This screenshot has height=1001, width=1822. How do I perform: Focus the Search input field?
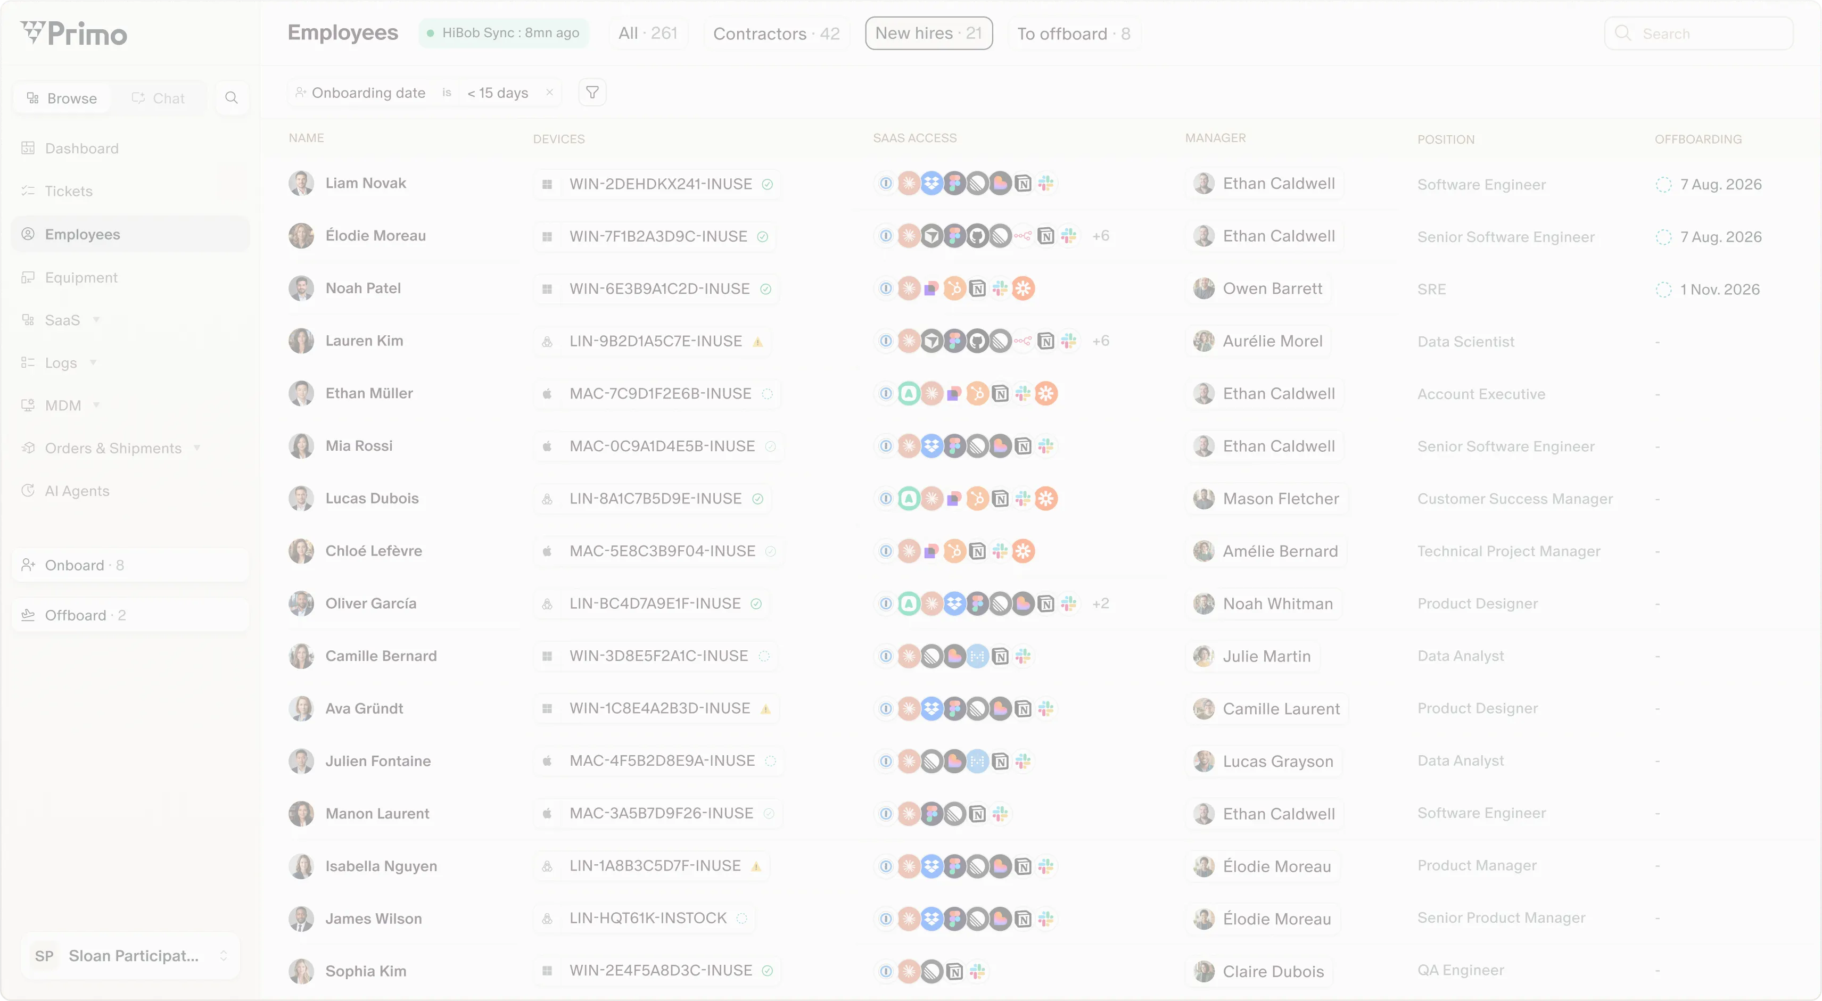(x=1699, y=33)
